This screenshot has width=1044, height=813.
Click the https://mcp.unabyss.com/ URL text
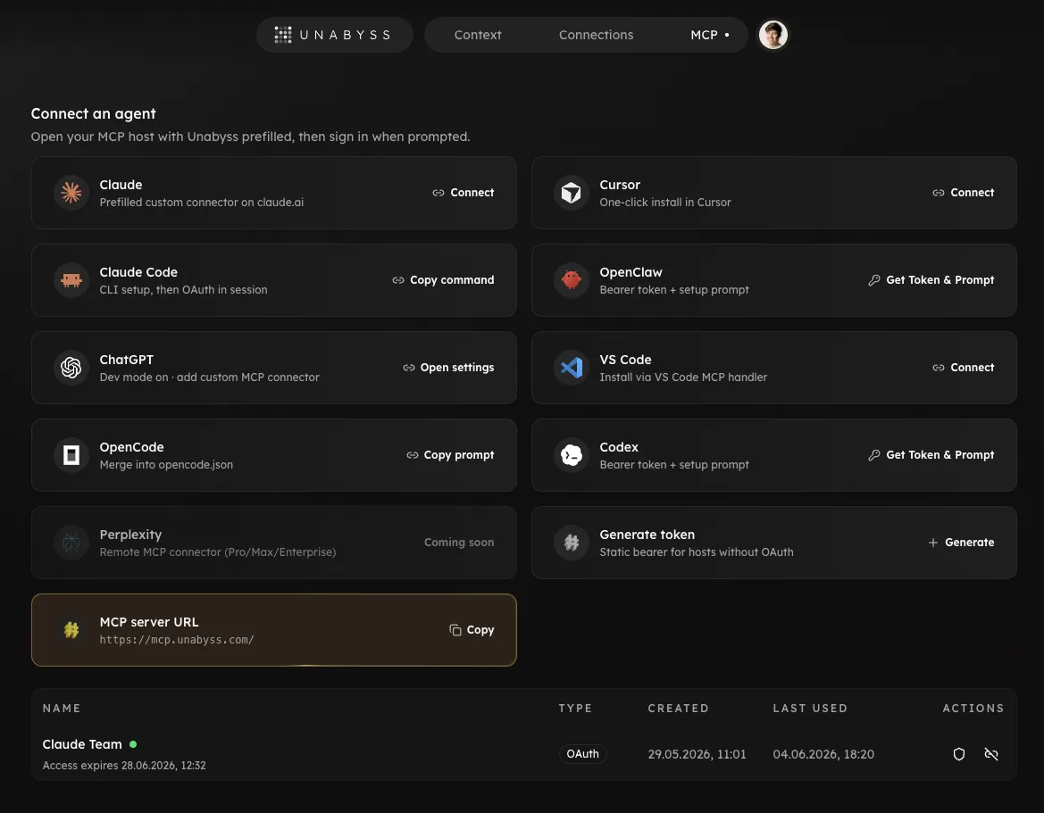click(x=177, y=640)
